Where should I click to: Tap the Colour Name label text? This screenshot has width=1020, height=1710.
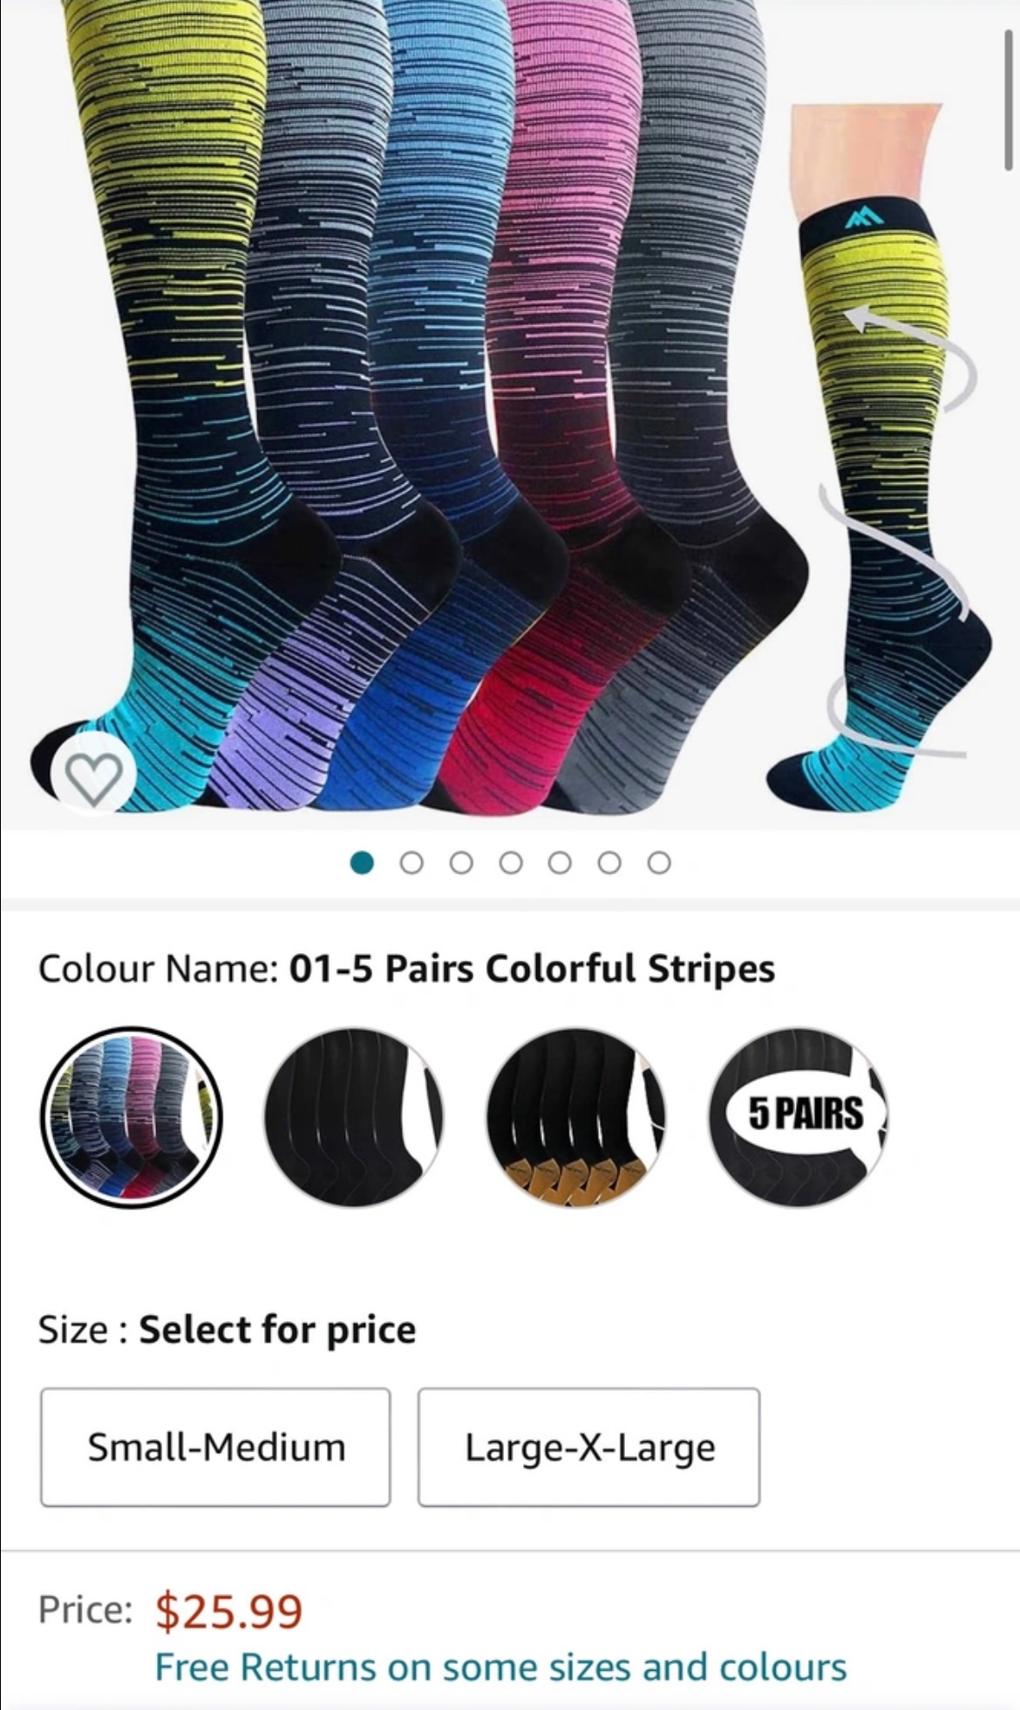[158, 969]
